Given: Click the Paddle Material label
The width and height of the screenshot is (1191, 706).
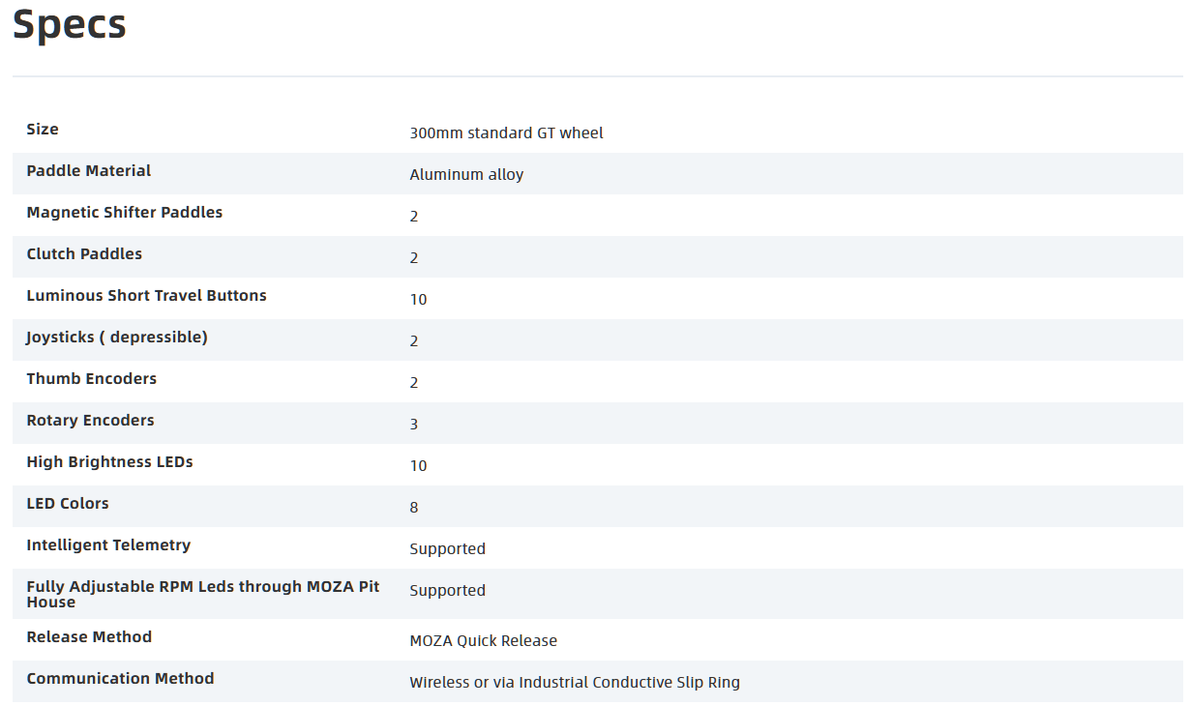Looking at the screenshot, I should pos(89,171).
